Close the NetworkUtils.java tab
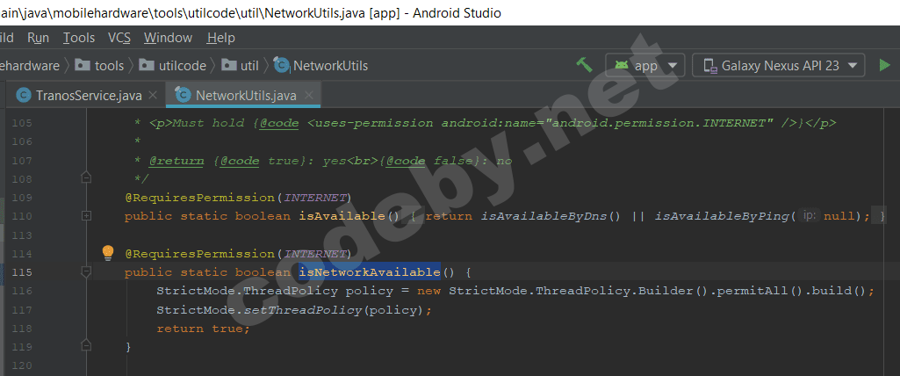The width and height of the screenshot is (900, 376). (x=309, y=95)
